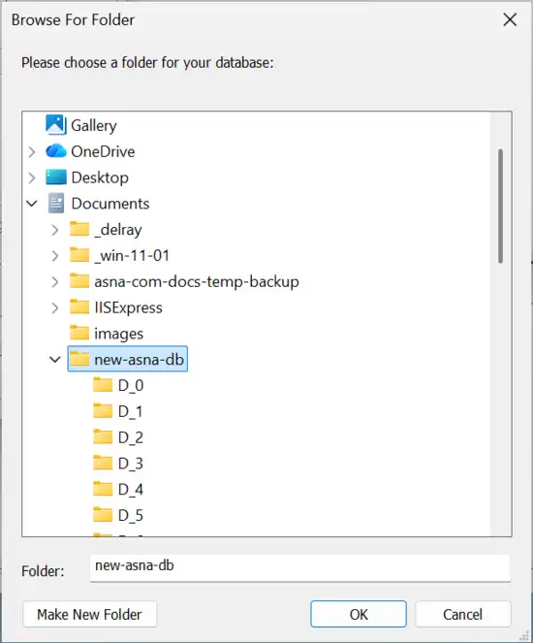
Task: Click the Cancel button
Action: [463, 614]
